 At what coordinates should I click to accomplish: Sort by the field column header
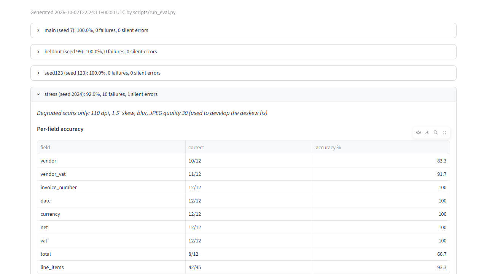[x=111, y=147]
